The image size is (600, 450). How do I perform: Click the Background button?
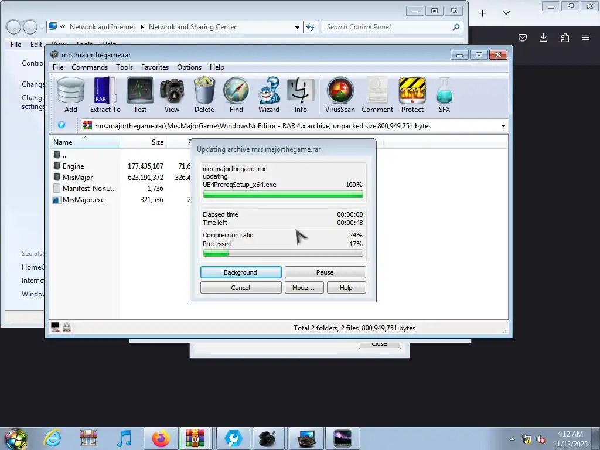pyautogui.click(x=241, y=272)
